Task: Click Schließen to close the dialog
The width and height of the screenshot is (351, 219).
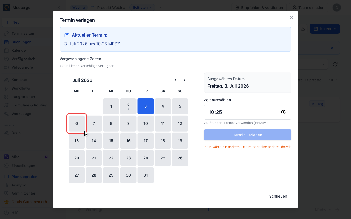Action: (278, 196)
